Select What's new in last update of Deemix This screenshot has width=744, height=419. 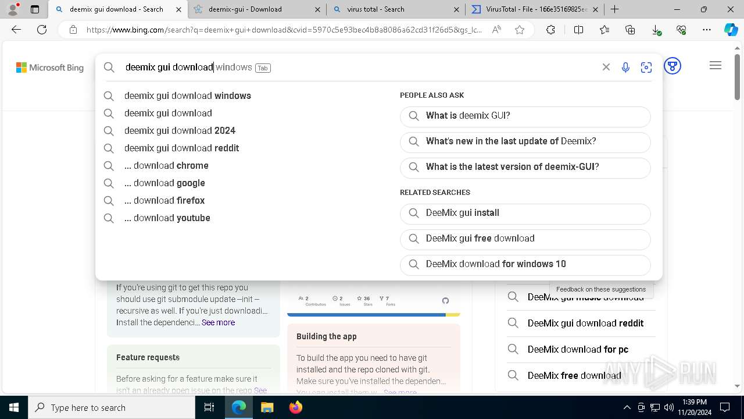click(525, 141)
